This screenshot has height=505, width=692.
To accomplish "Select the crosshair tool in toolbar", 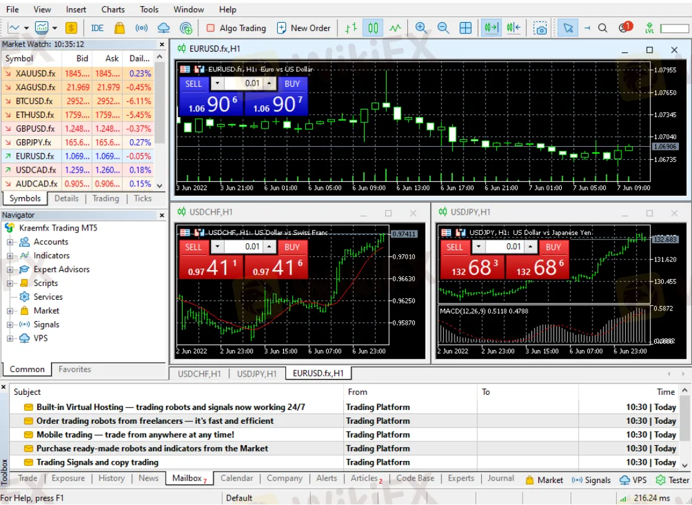I will (x=587, y=28).
